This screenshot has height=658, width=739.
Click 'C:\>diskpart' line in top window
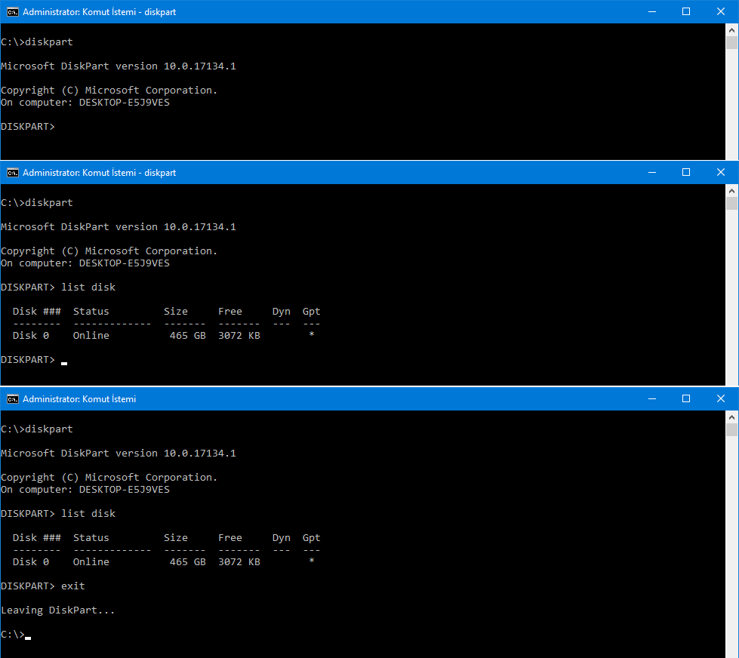click(37, 42)
